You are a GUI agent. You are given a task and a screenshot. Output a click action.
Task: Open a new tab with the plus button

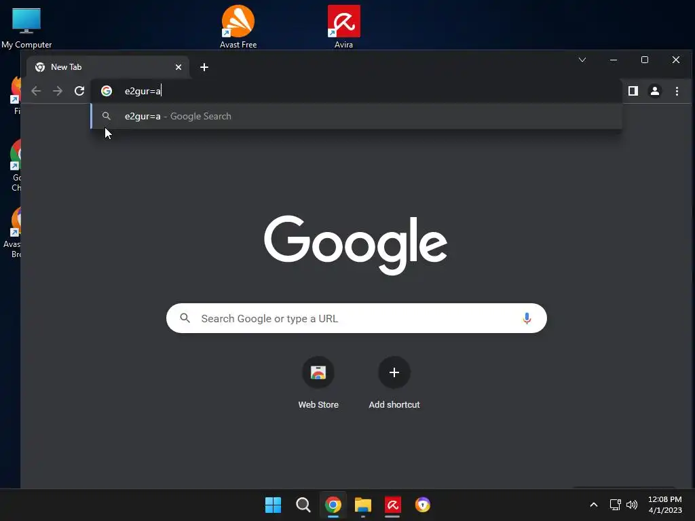point(204,67)
